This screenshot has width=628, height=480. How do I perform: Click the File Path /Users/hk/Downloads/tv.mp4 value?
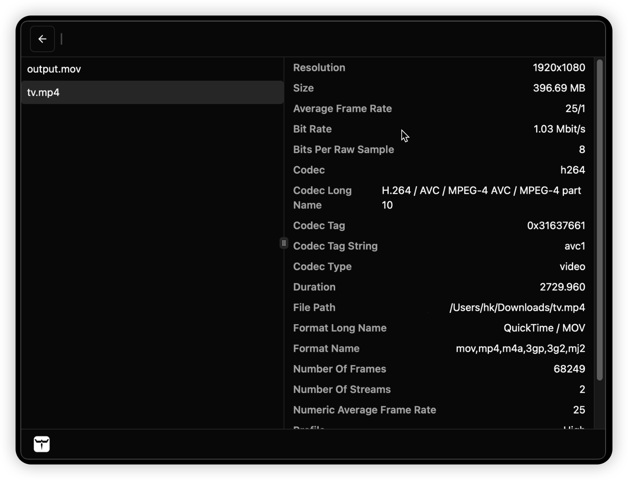[517, 308]
